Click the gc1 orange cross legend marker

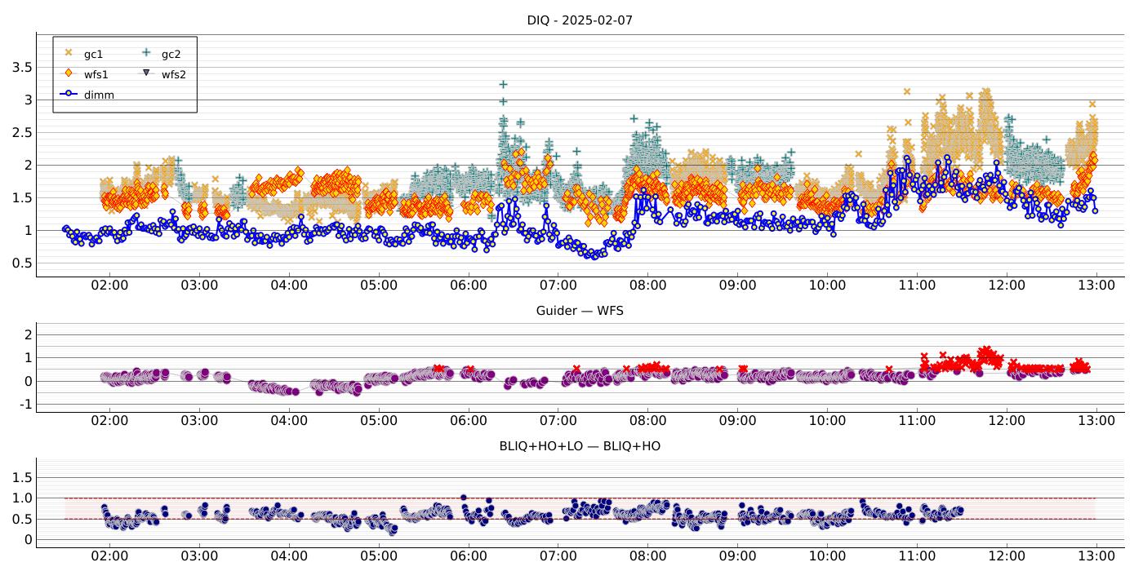tap(69, 54)
